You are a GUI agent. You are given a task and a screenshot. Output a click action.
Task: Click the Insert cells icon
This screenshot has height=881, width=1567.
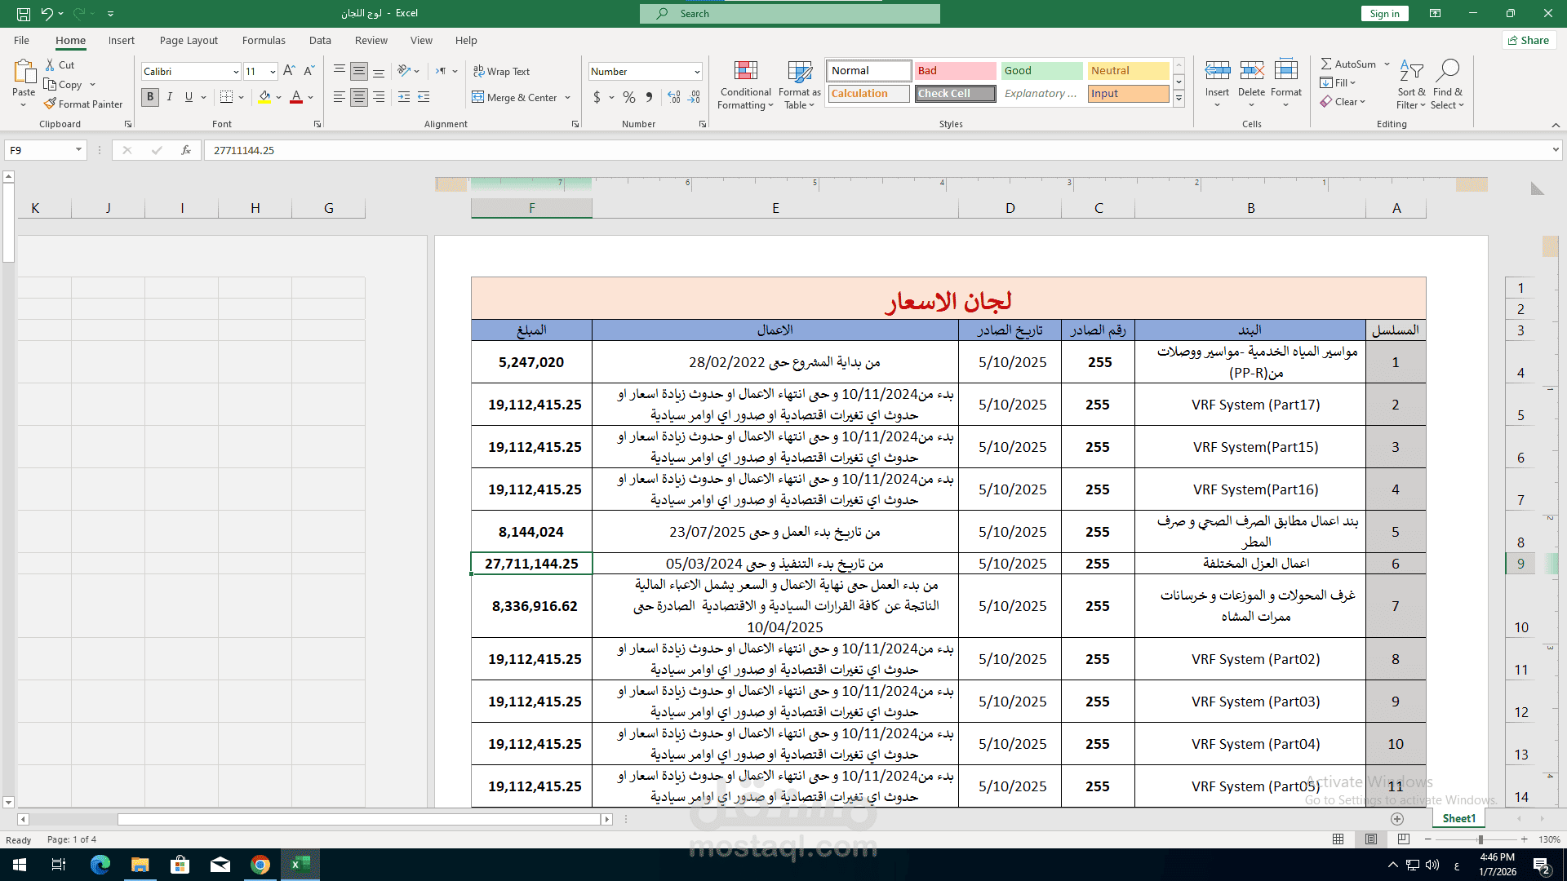tap(1217, 71)
